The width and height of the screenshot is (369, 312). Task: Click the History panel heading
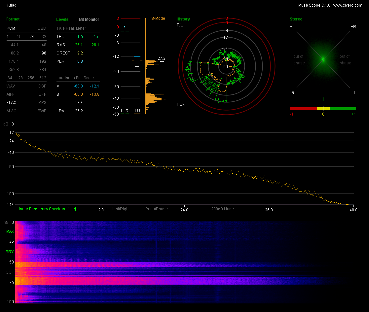(183, 19)
